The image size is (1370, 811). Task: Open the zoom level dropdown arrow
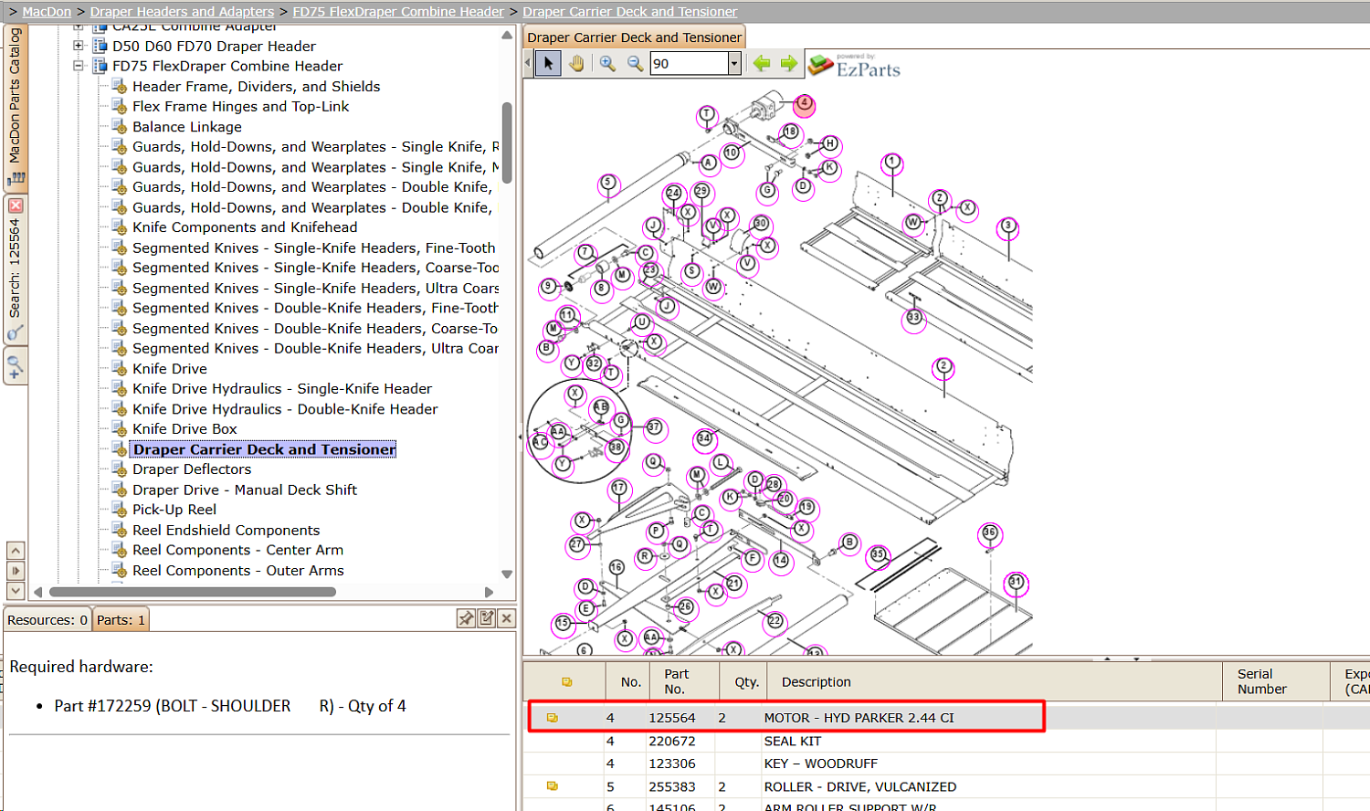733,63
